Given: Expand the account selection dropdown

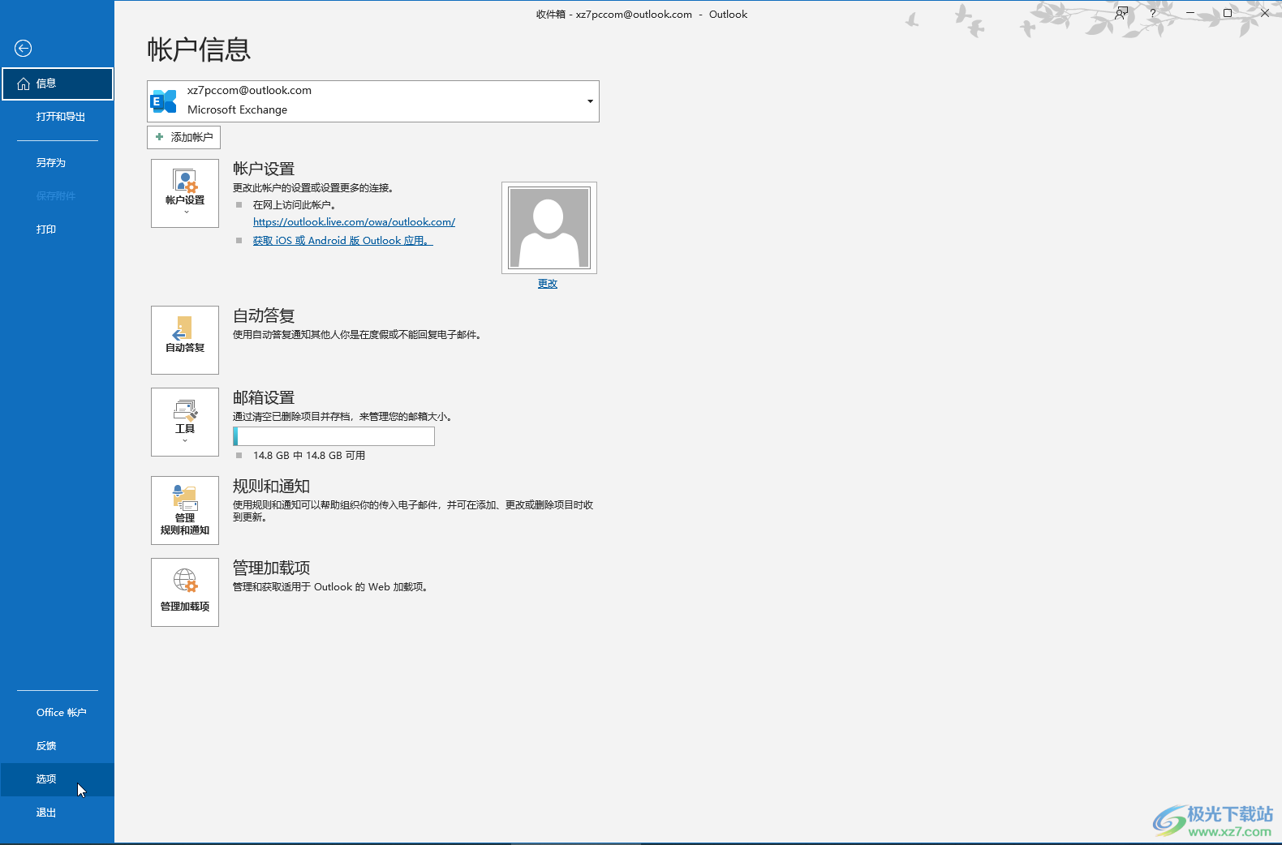Looking at the screenshot, I should pyautogui.click(x=590, y=101).
